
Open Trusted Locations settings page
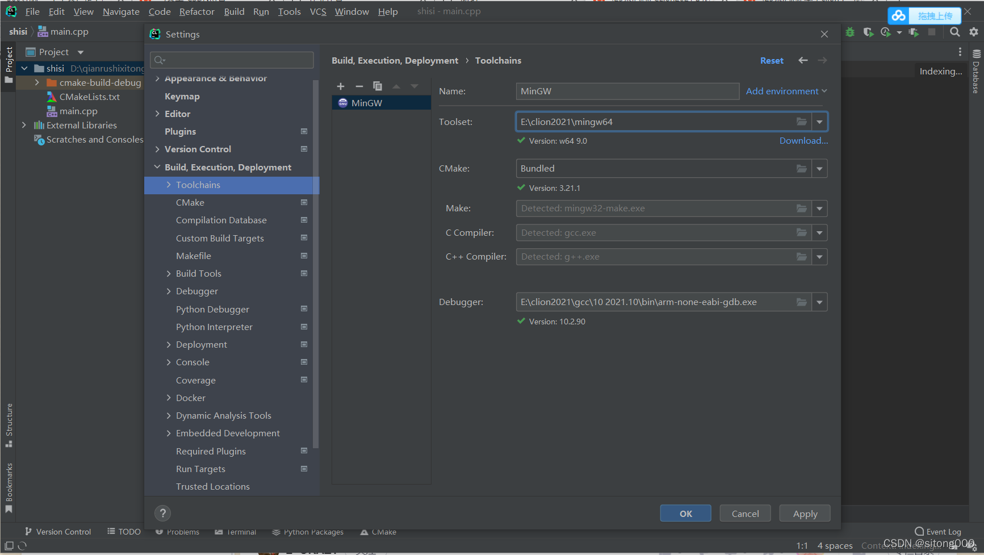click(213, 487)
